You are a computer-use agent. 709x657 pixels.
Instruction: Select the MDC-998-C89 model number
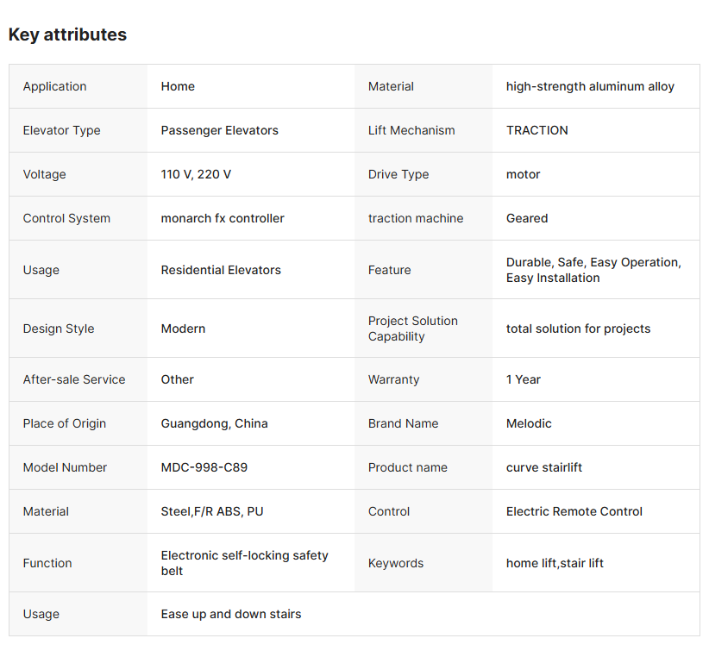pyautogui.click(x=204, y=467)
